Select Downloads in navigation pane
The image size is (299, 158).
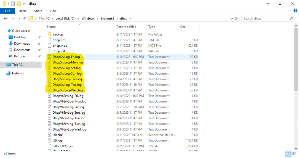click(22, 43)
